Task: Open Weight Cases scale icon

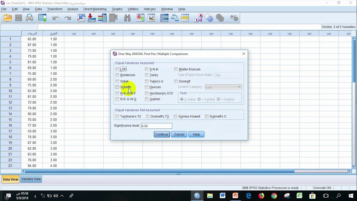Action: coord(175,18)
